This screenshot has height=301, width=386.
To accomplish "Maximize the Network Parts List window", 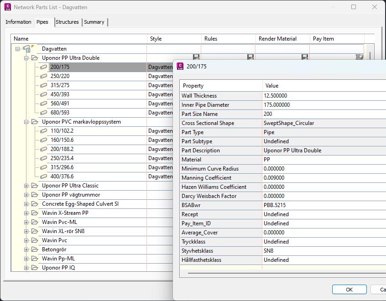I will [354, 7].
